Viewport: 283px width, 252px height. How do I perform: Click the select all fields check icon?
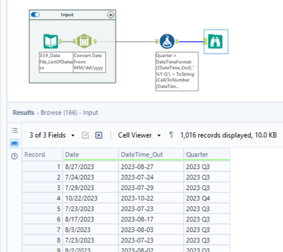(x=85, y=135)
